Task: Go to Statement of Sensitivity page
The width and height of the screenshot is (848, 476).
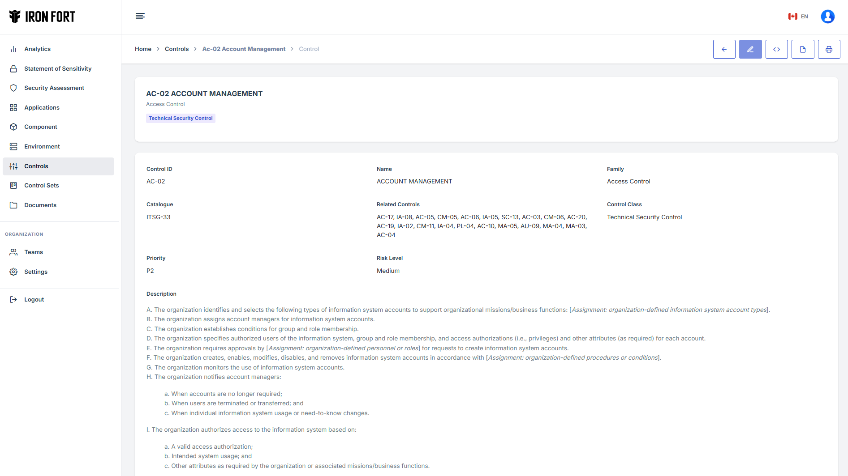Action: tap(58, 69)
